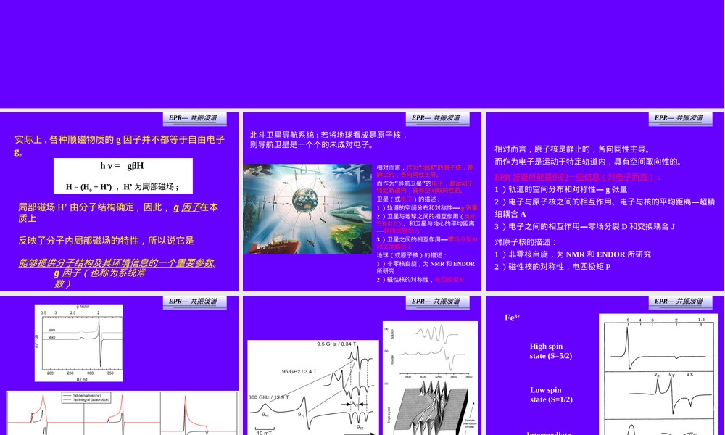Screen dimensions: 725x435
Task: Click the text 'High spin state (S=5/2)'
Action: [551, 352]
